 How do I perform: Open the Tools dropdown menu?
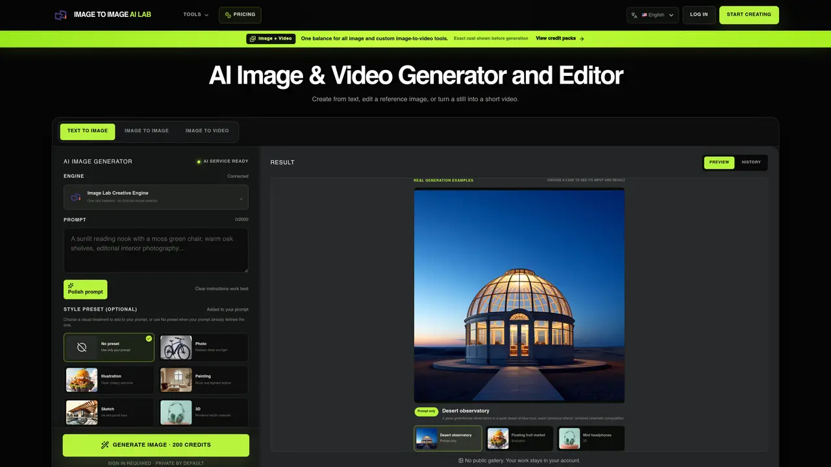click(195, 14)
